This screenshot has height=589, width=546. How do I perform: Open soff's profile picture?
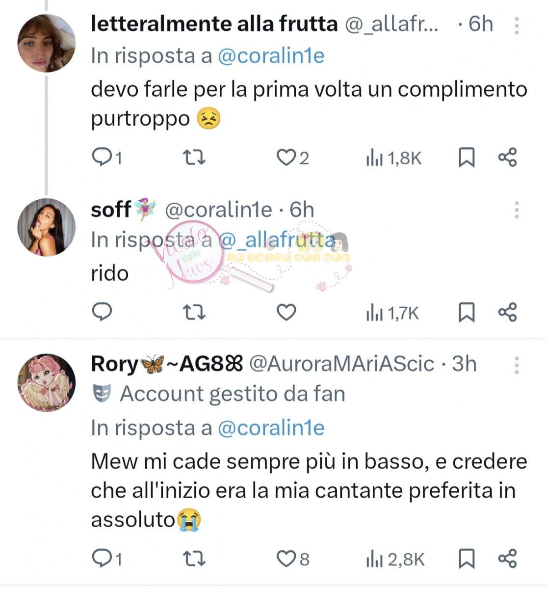47,227
